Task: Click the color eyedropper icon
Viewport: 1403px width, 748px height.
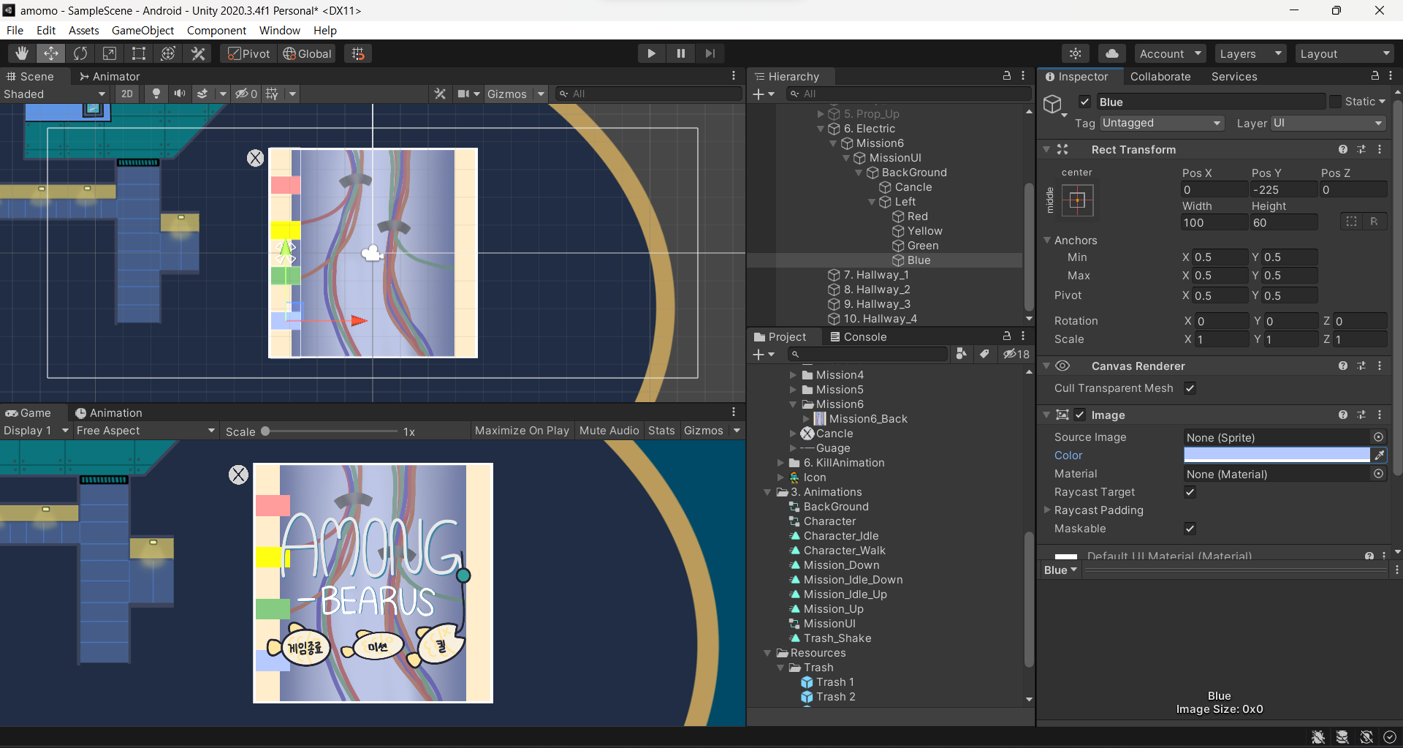Action: coord(1379,455)
